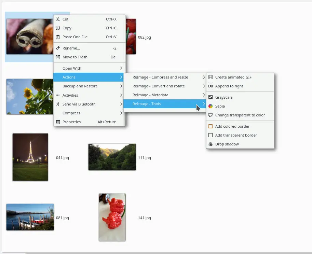Click the colorful Sepia circle icon

click(211, 106)
